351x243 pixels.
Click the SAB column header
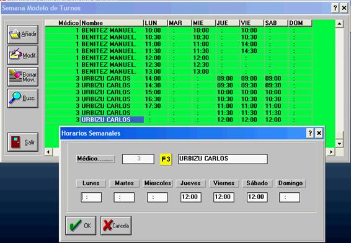tap(276, 23)
